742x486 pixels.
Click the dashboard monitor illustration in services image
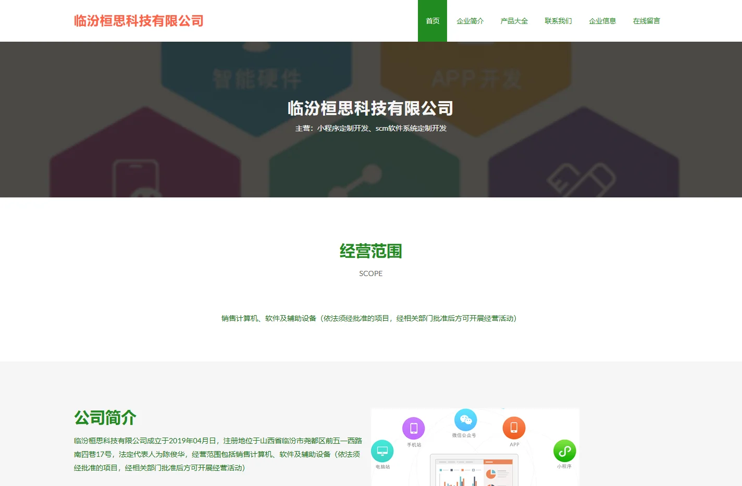point(474,470)
